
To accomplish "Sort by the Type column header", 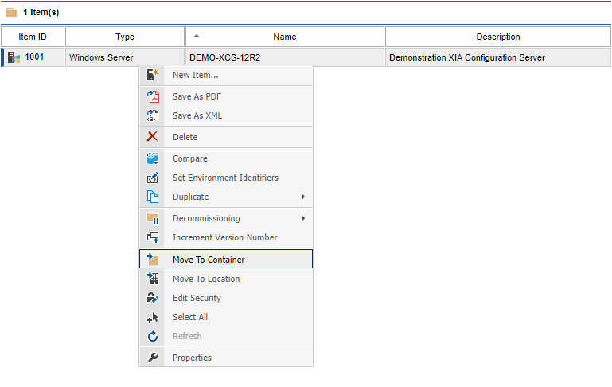I will (125, 37).
